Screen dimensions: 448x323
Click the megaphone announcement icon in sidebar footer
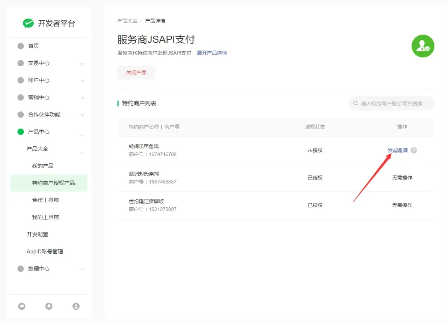[x=22, y=306]
